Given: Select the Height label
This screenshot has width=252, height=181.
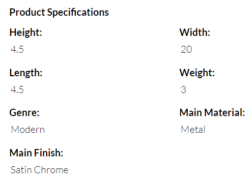Looking at the screenshot, I should point(26,32).
